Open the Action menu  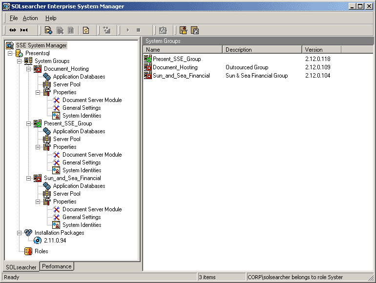[x=30, y=18]
